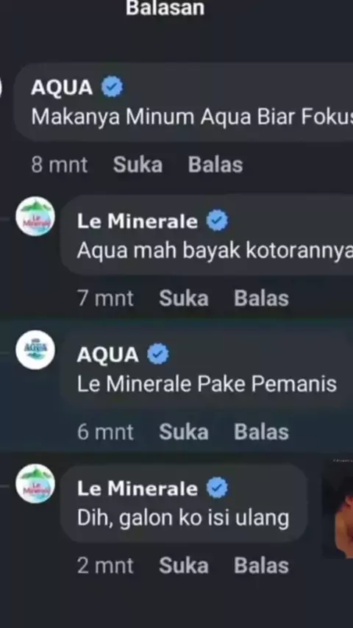Screen dimensions: 353x628
Task: Like the 7 mnt Le Minerale comment
Action: point(184,299)
